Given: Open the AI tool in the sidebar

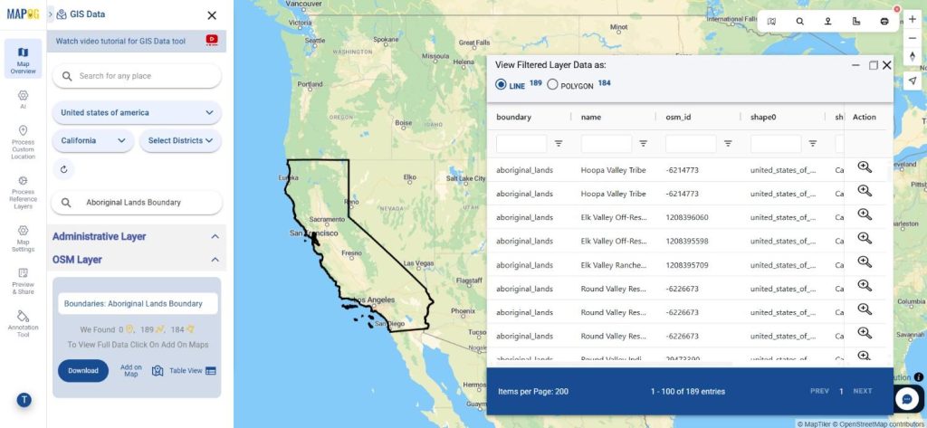Looking at the screenshot, I should [23, 100].
